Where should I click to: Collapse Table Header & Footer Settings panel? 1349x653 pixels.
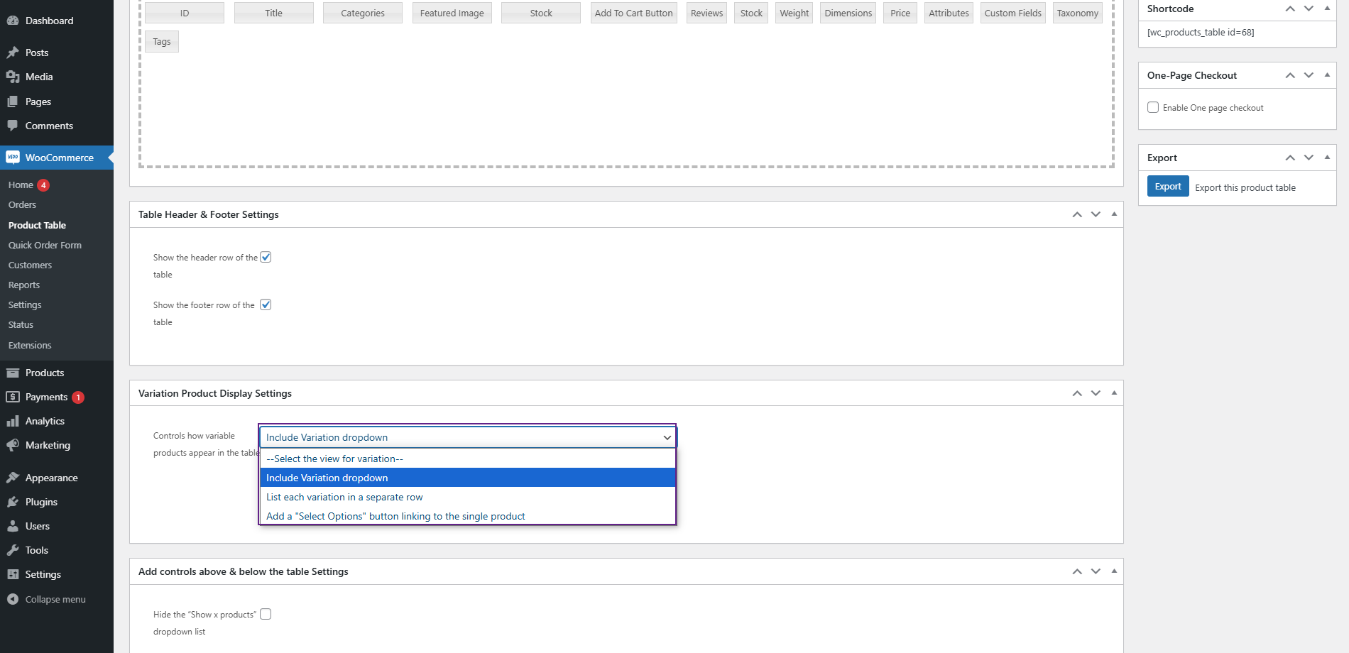(x=1114, y=214)
